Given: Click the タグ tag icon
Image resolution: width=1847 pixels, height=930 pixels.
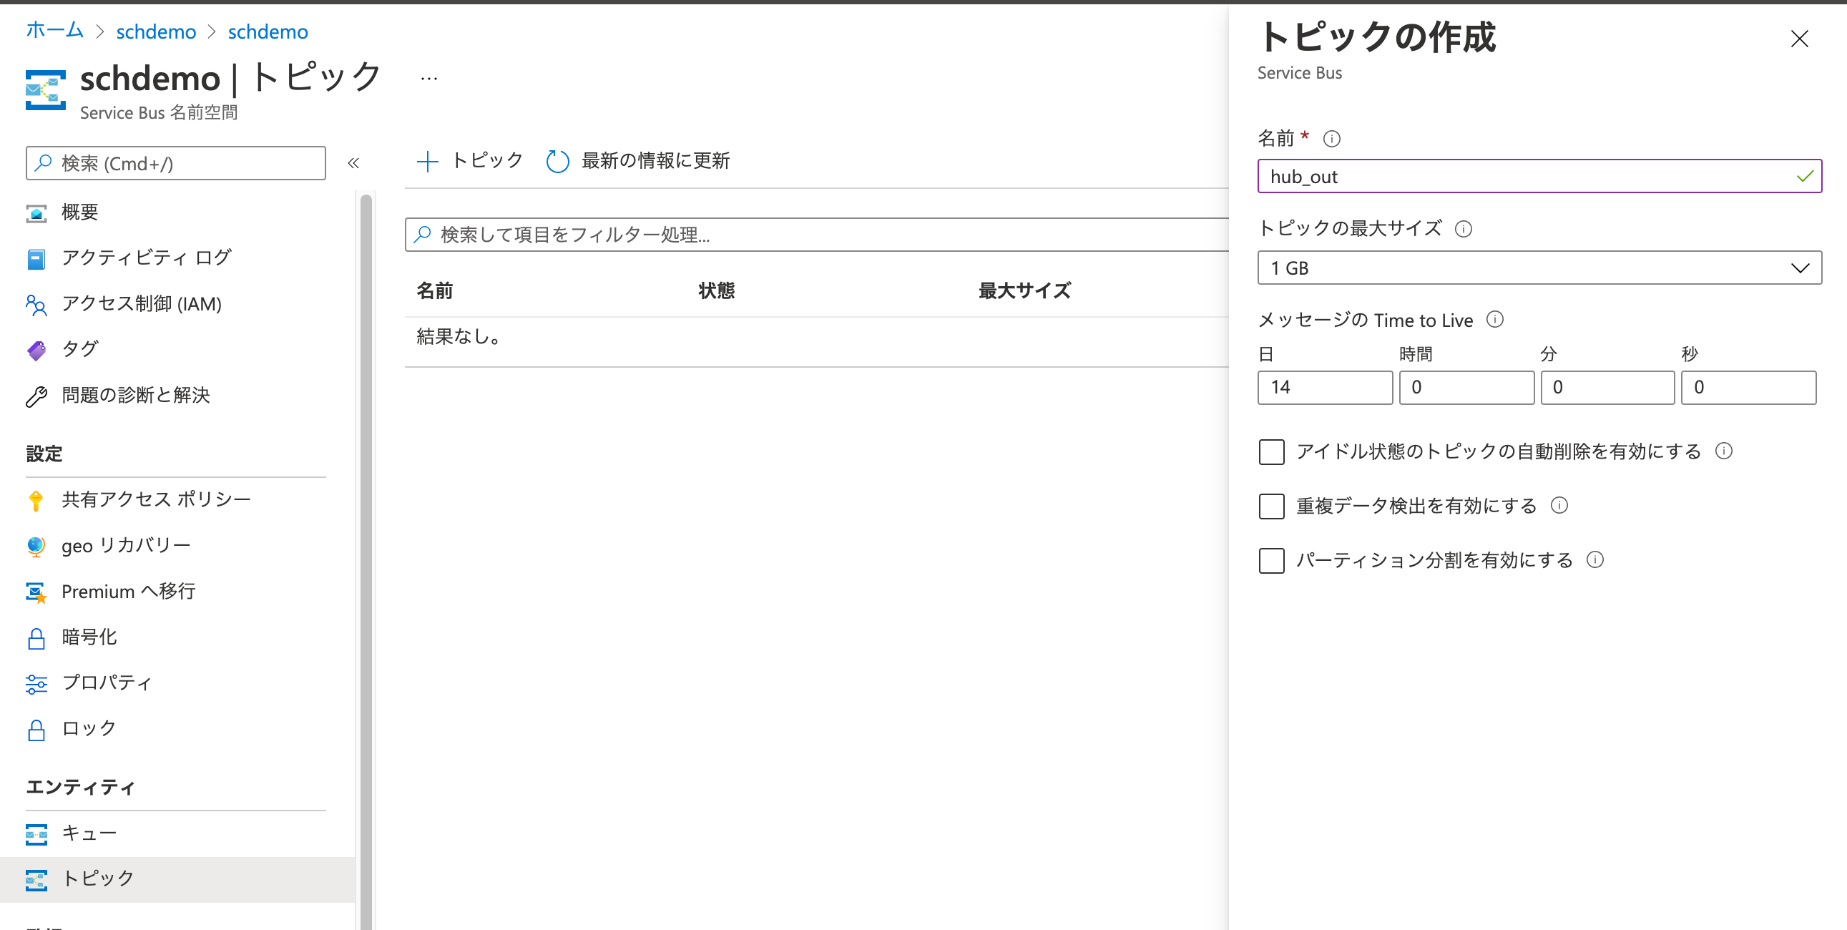Looking at the screenshot, I should point(36,349).
